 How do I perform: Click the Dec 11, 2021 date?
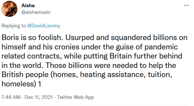pyautogui.click(x=39, y=97)
